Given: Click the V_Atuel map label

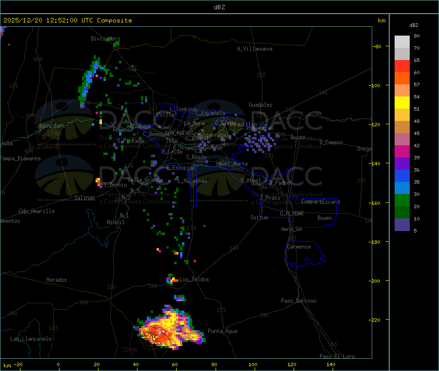Looking at the screenshot, I should (x=251, y=180).
